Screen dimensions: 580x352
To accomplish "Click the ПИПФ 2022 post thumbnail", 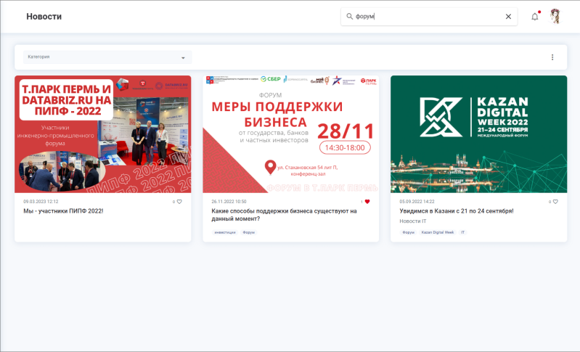I will click(103, 134).
